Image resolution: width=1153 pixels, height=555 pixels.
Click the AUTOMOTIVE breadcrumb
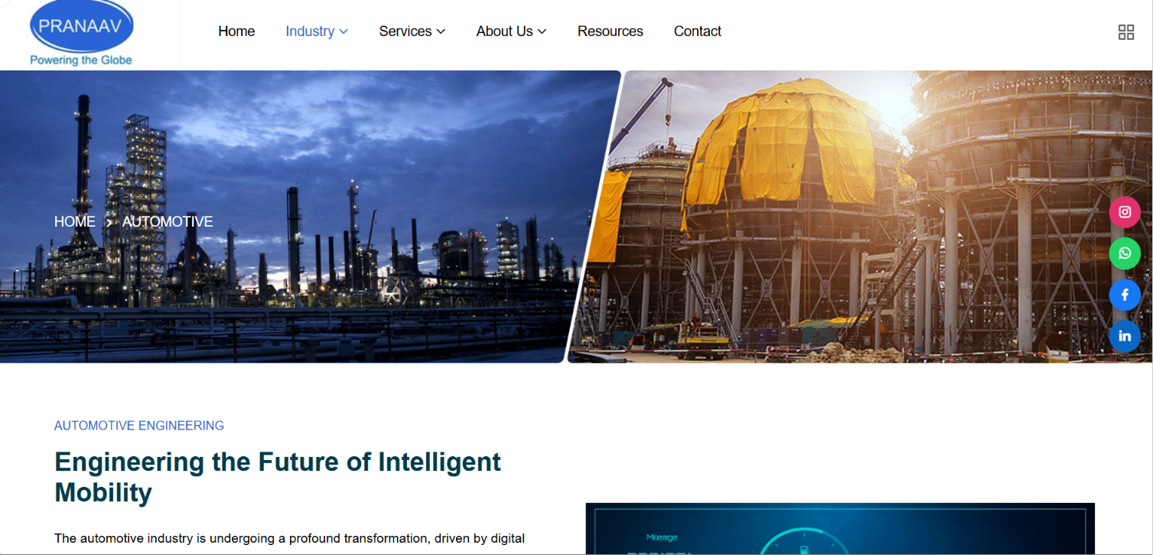point(168,221)
